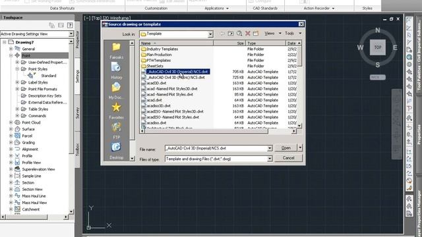Click the E compass direction on ViewCube
Viewport: 422px width, 237px height.
click(395, 47)
